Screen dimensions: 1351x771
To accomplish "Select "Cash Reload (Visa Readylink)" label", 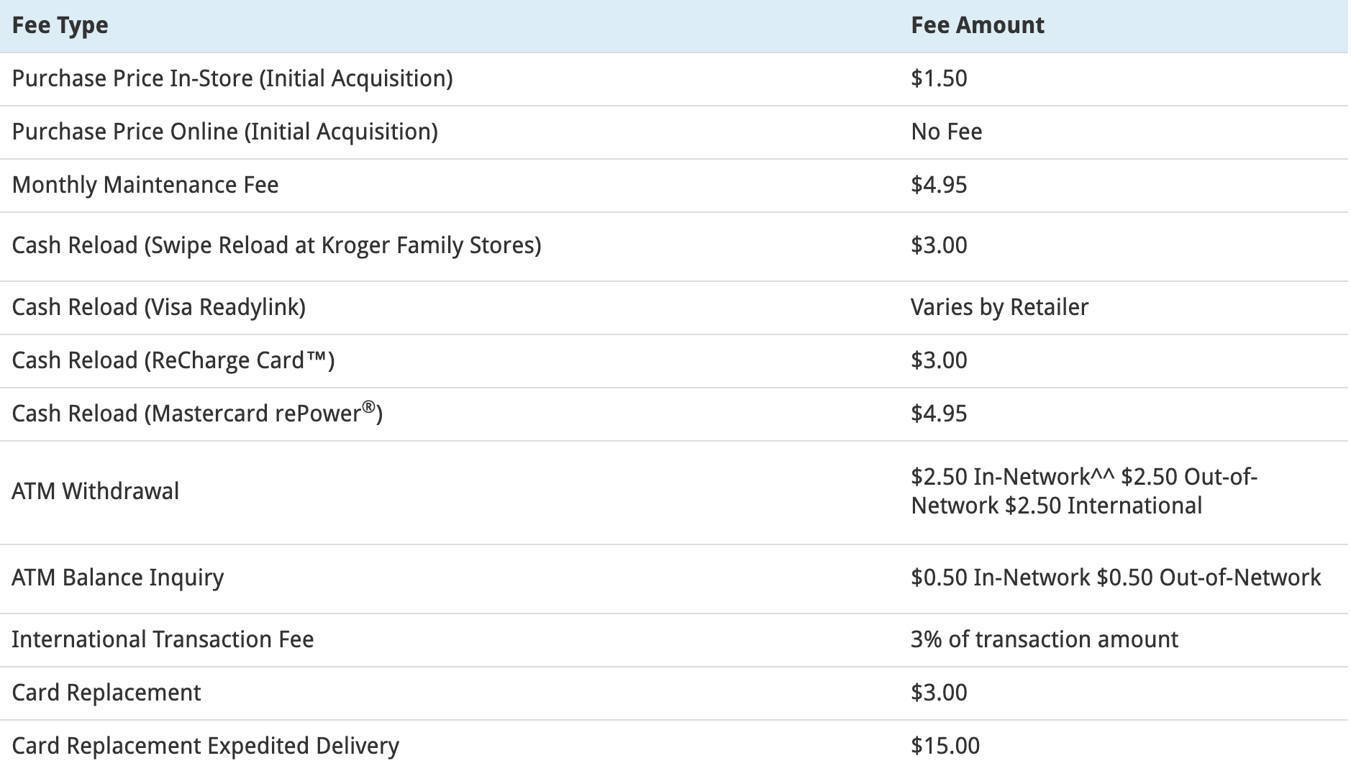I will (159, 307).
